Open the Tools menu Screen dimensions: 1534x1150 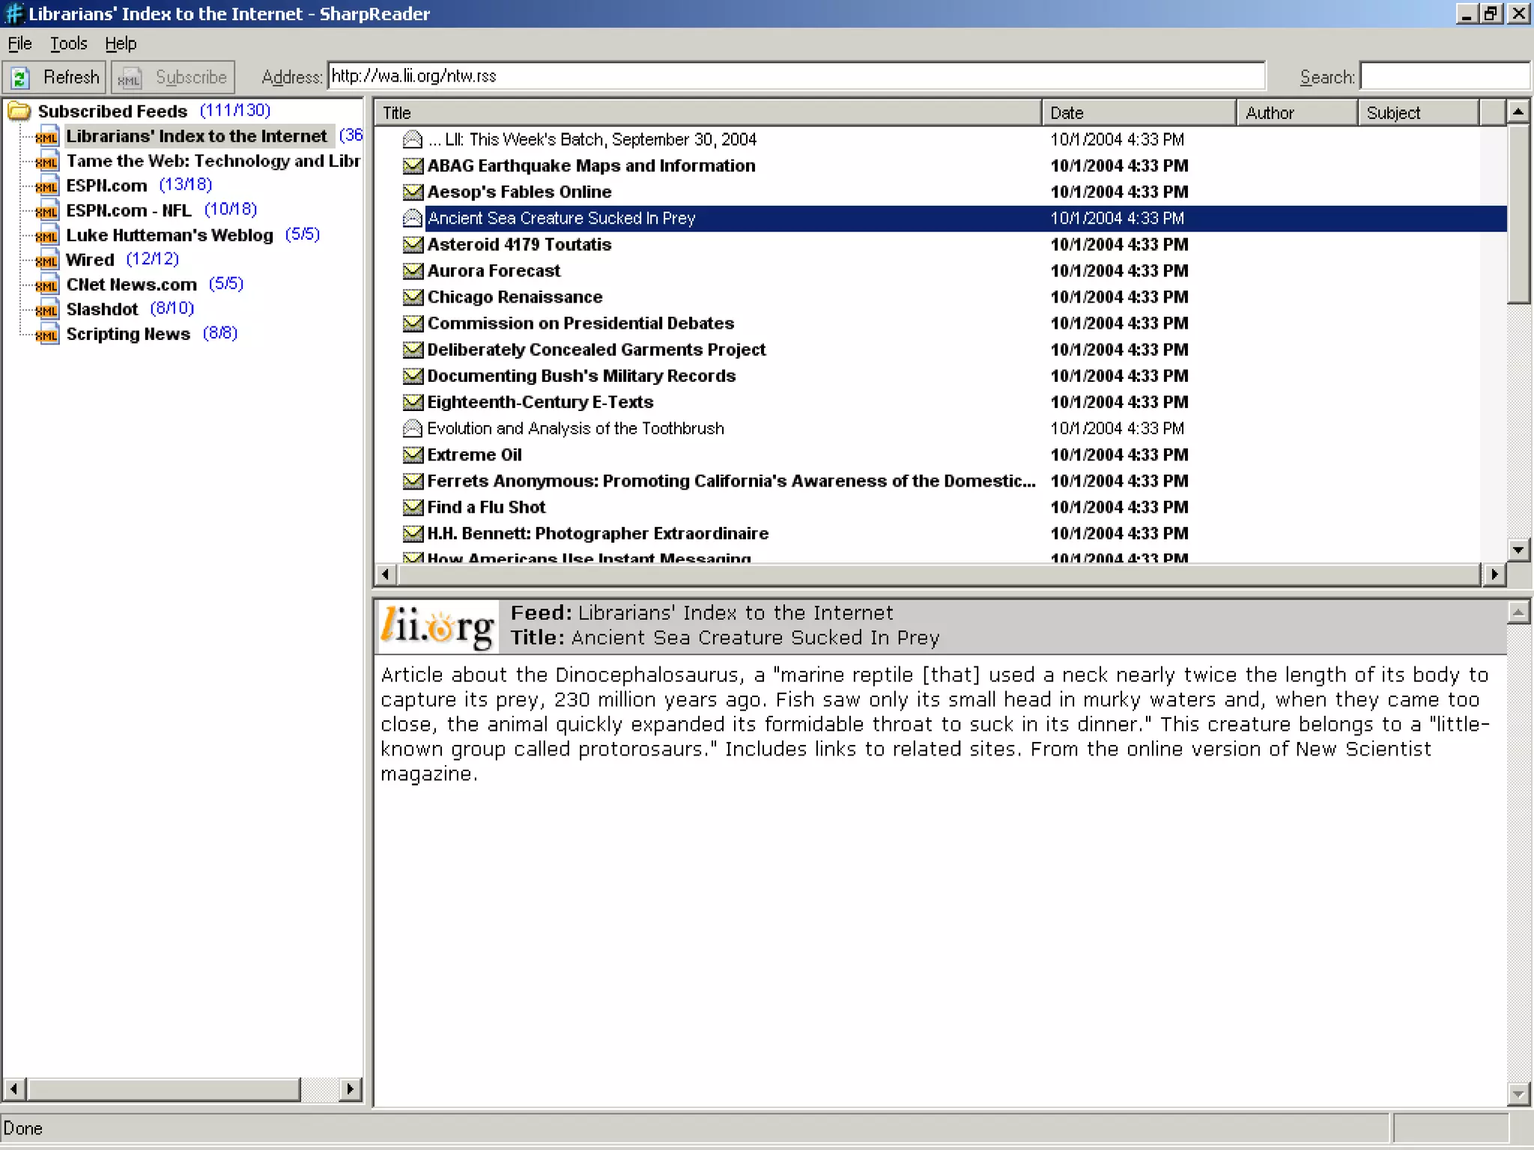[68, 43]
